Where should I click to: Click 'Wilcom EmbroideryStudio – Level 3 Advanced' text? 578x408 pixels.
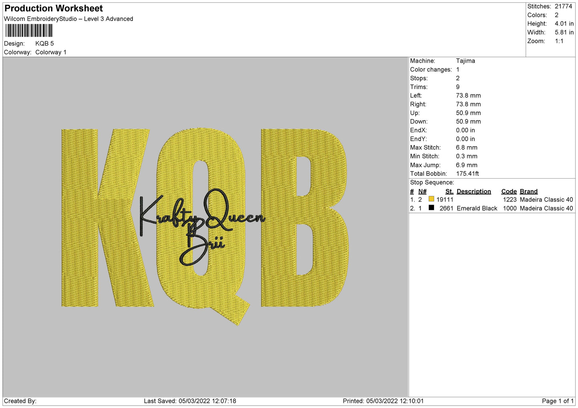coord(68,19)
